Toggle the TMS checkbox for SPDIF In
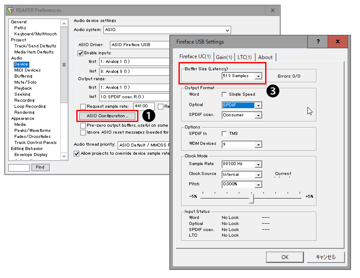360x278 pixels. (224, 134)
